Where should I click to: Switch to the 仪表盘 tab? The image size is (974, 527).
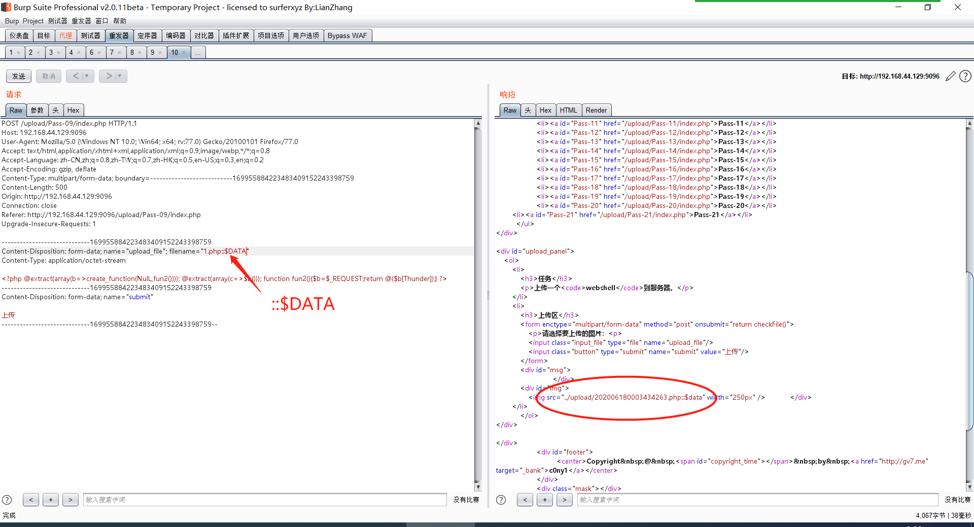pyautogui.click(x=19, y=36)
